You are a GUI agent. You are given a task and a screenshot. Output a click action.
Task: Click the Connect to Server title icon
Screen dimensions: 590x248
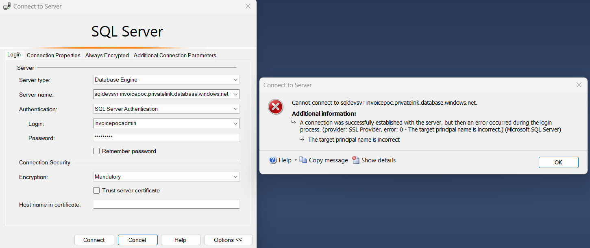click(7, 6)
